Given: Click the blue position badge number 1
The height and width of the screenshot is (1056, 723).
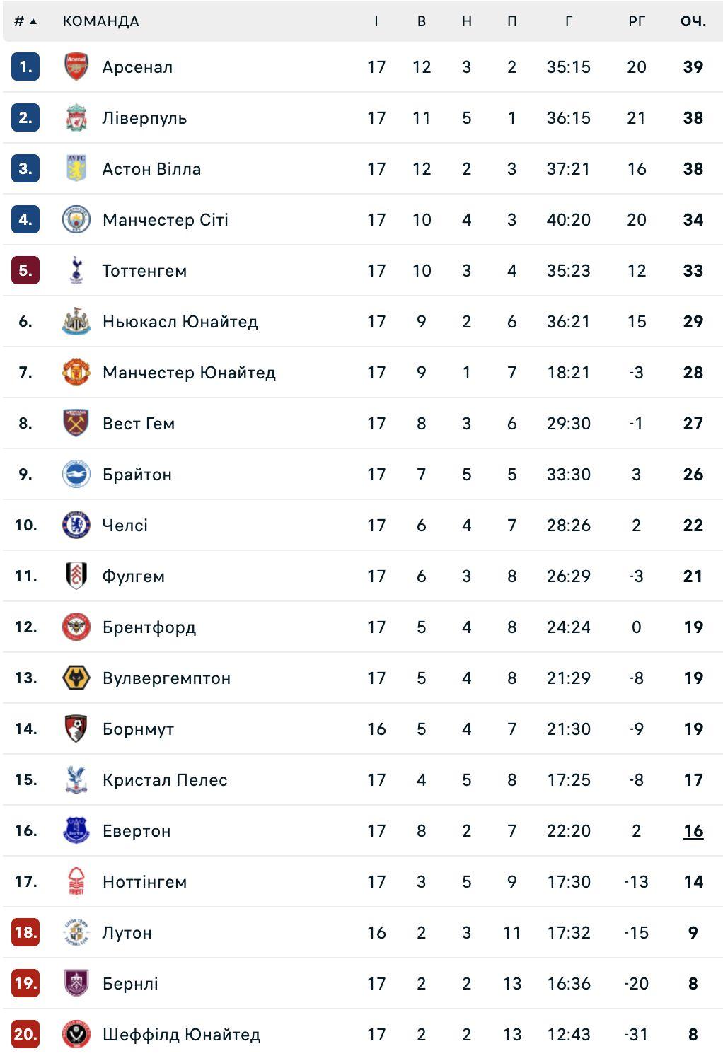Looking at the screenshot, I should point(25,67).
